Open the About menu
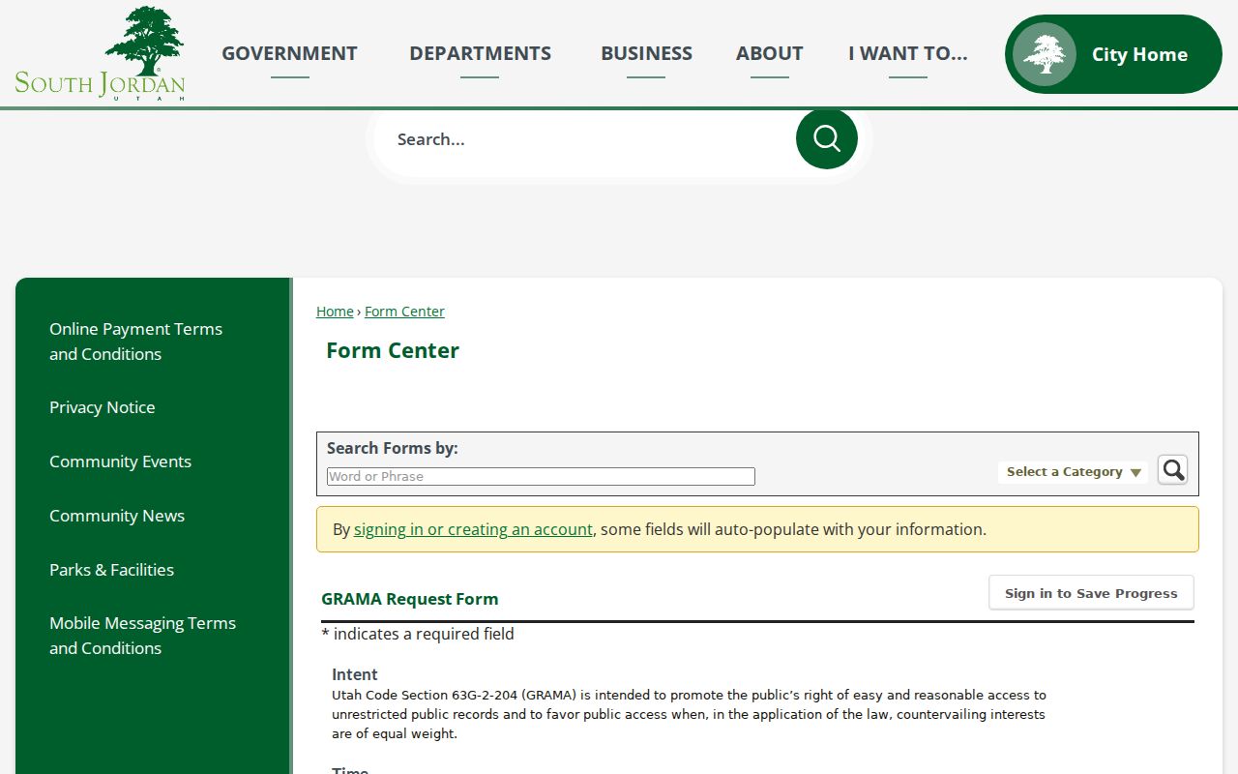1238x774 pixels. tap(769, 54)
